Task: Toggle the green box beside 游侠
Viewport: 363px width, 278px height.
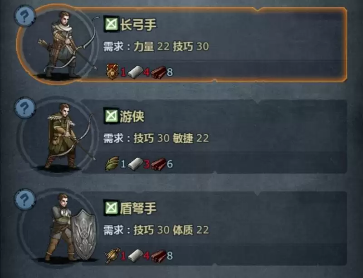Action: (x=111, y=116)
